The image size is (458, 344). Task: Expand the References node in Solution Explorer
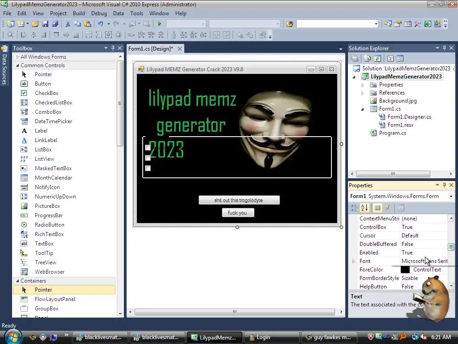362,93
